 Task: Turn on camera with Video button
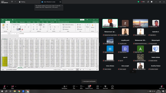tap(12, 87)
